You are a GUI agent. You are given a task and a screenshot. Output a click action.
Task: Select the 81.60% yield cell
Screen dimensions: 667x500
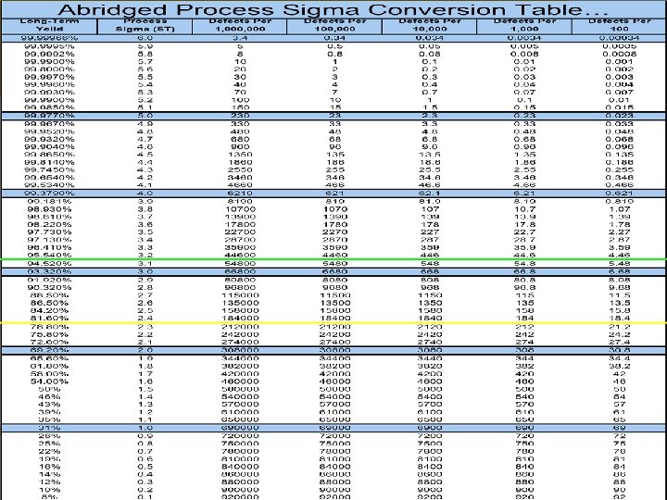(x=49, y=318)
